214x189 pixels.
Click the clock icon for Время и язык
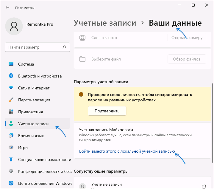pos(11,136)
